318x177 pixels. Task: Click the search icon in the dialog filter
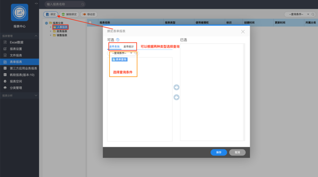pyautogui.click(x=136, y=53)
